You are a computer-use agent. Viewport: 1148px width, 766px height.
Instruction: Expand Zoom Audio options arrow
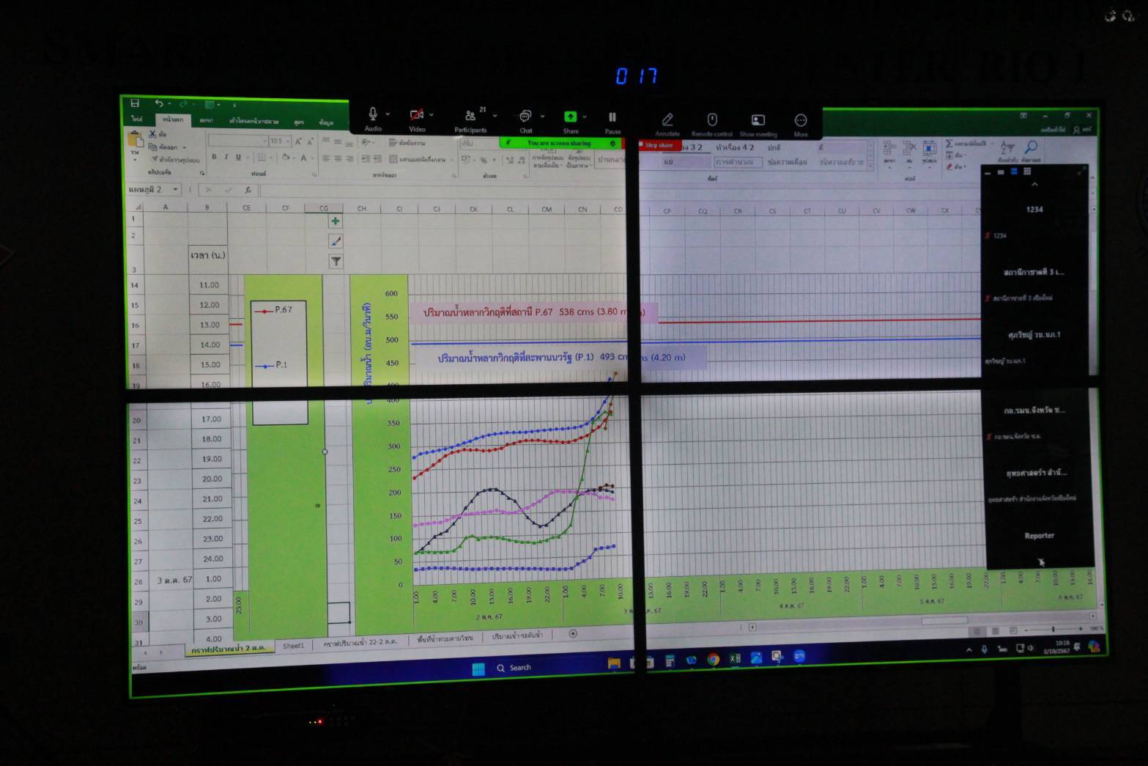pos(388,114)
